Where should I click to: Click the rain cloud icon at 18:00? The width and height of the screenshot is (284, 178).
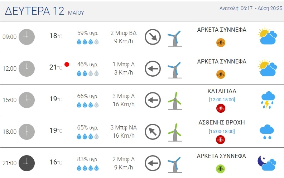coord(267,132)
